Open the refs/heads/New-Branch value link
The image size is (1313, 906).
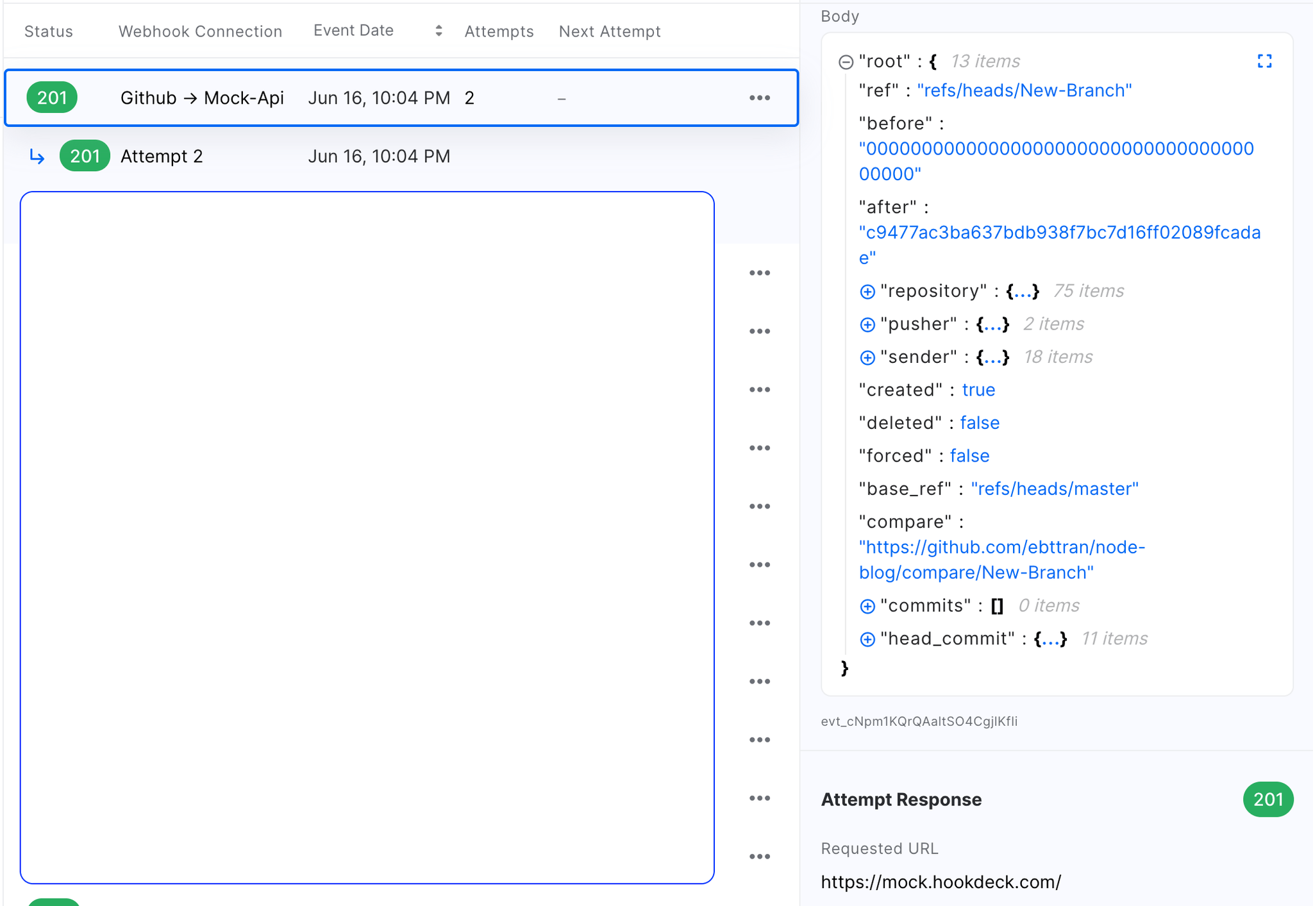tap(1024, 90)
